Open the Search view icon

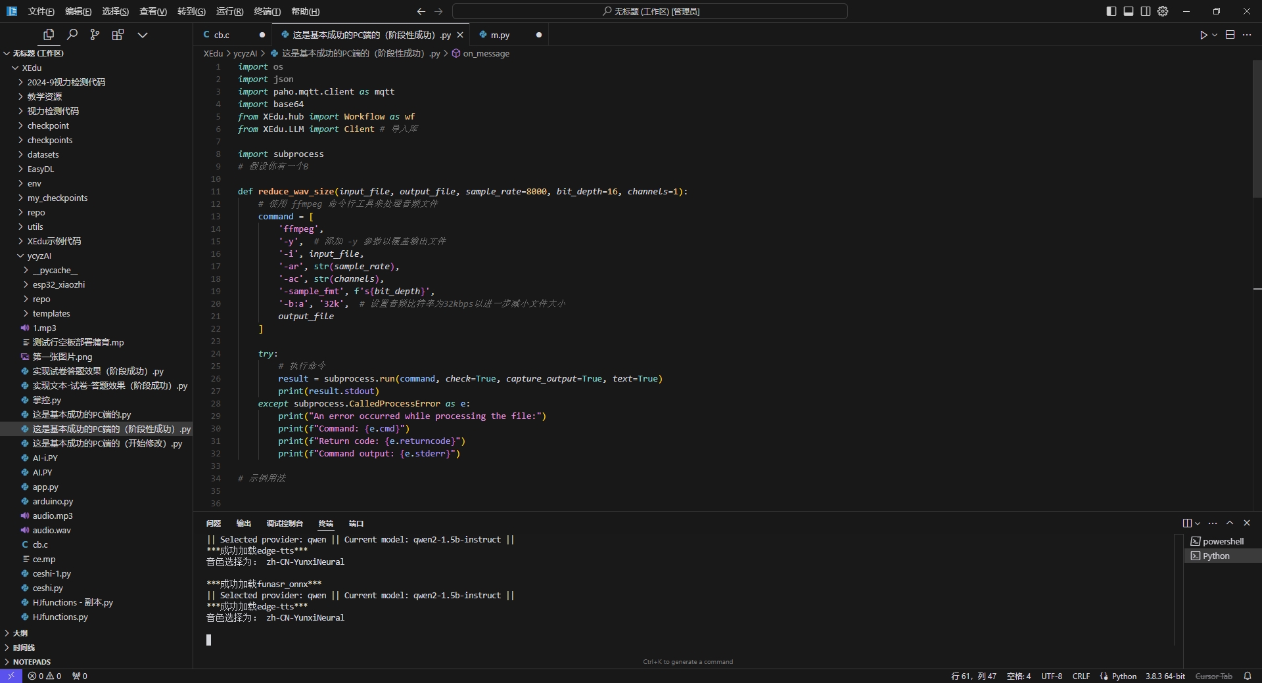pos(72,35)
